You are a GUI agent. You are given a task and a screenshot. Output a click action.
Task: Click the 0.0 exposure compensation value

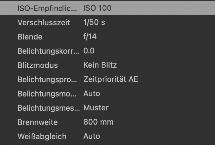[x=89, y=51]
